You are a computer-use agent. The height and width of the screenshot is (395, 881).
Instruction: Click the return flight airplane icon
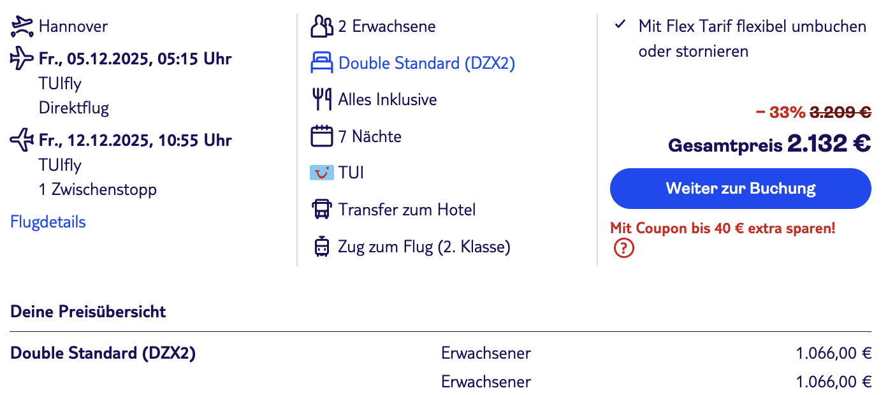[22, 140]
